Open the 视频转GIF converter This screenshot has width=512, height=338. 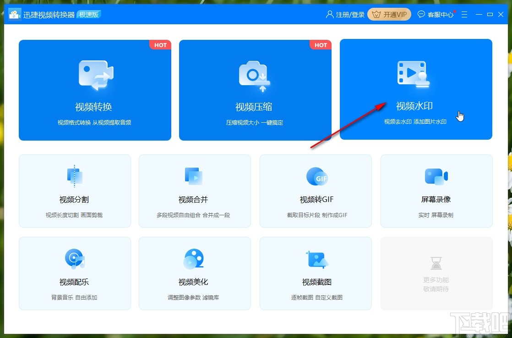pyautogui.click(x=316, y=191)
